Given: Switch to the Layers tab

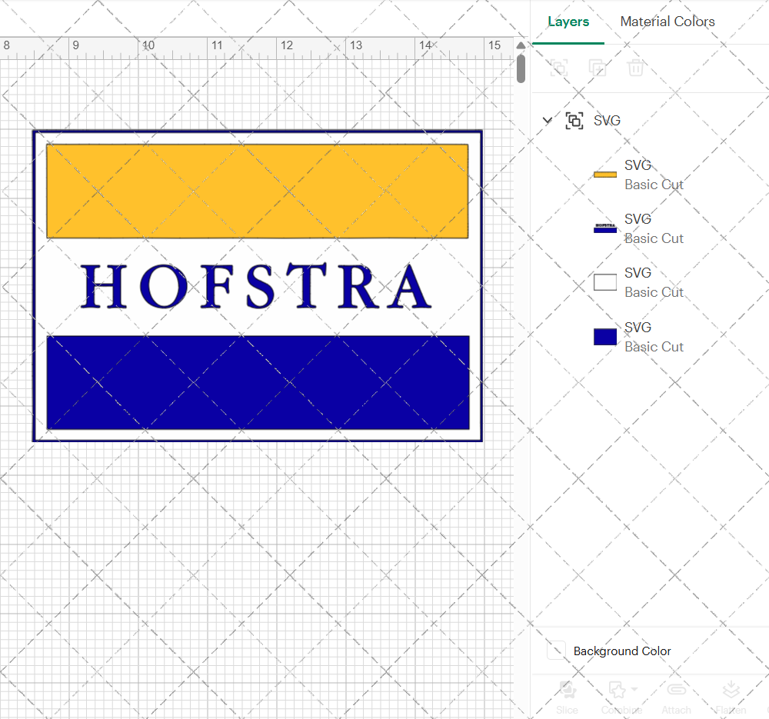Looking at the screenshot, I should pyautogui.click(x=568, y=22).
